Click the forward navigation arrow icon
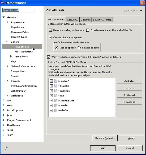146x155 pixels. 133,11
